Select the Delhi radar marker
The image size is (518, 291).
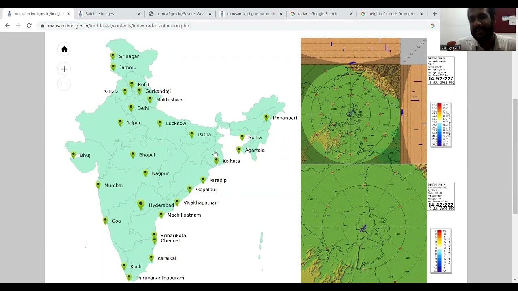click(131, 108)
